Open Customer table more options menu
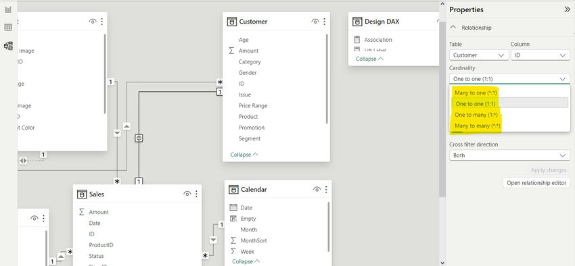Image resolution: width=575 pixels, height=266 pixels. pos(324,22)
